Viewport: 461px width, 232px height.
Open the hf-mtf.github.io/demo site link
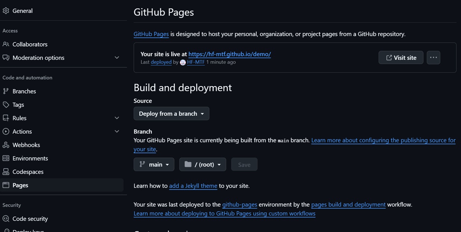pyautogui.click(x=230, y=54)
